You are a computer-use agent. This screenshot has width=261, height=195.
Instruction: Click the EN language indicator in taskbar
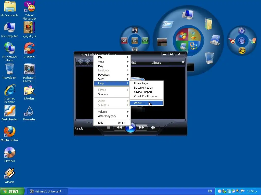(210, 191)
